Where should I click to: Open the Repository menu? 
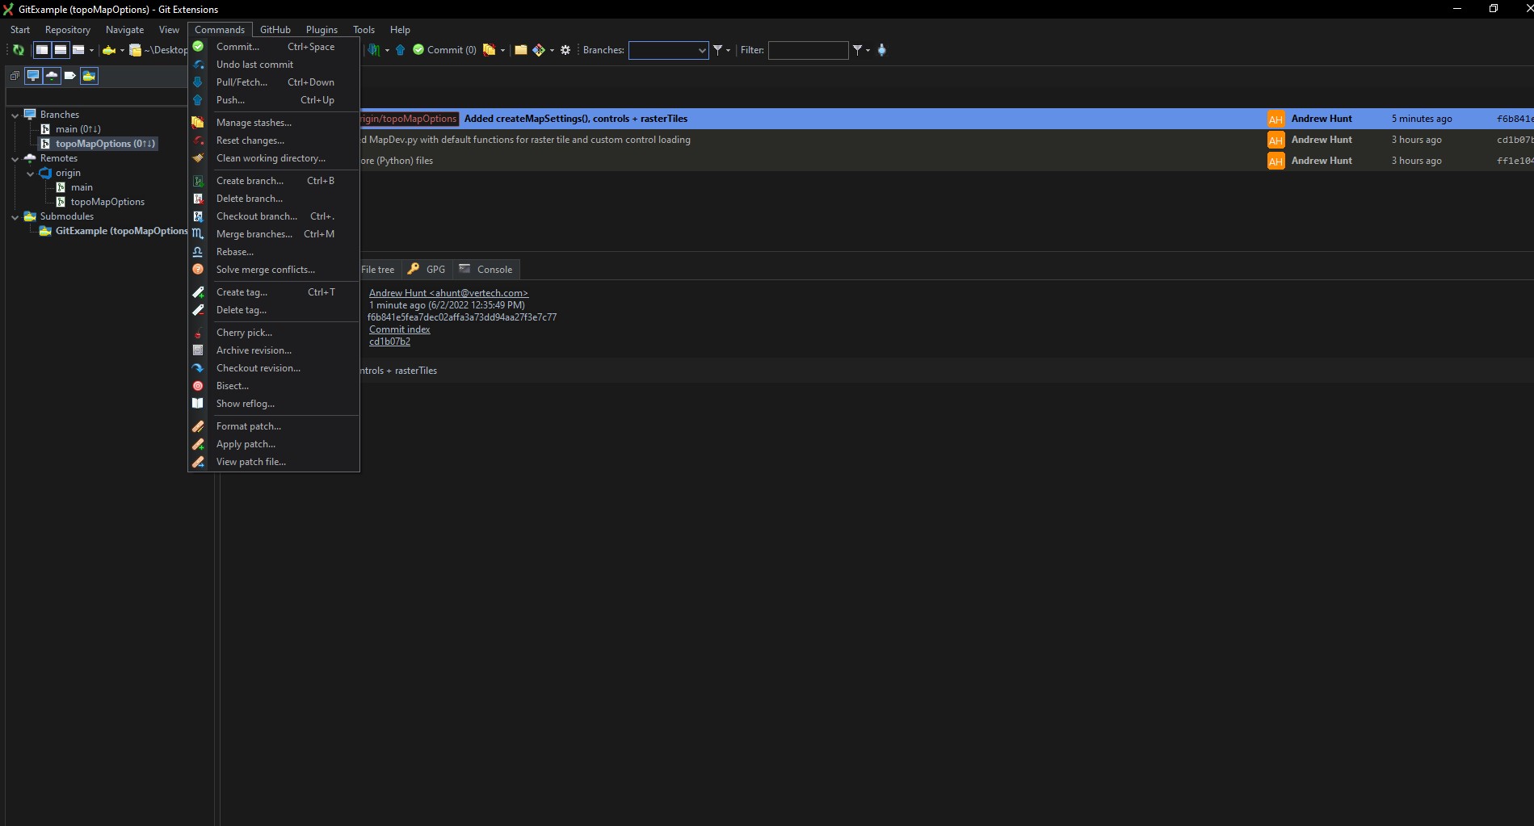[68, 30]
